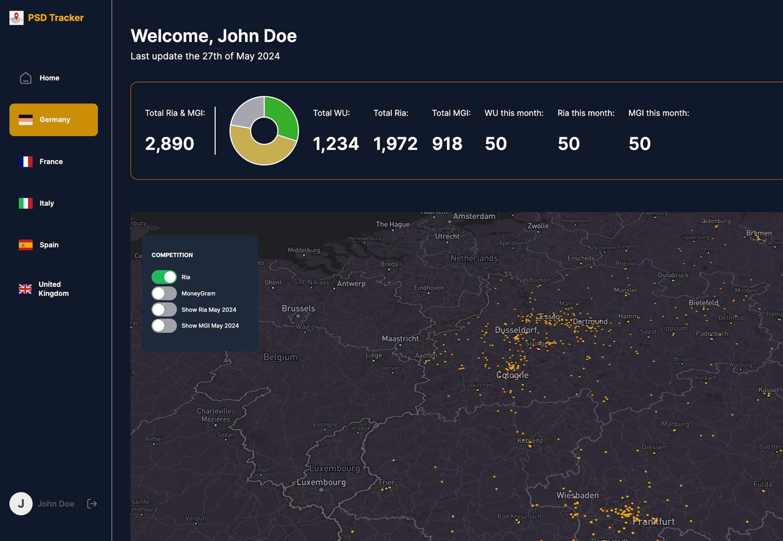
Task: Click the John Doe username
Action: (x=56, y=504)
